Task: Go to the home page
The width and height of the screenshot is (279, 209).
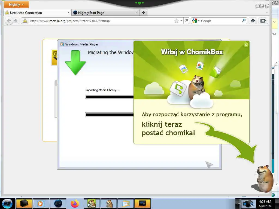Action: [253, 21]
